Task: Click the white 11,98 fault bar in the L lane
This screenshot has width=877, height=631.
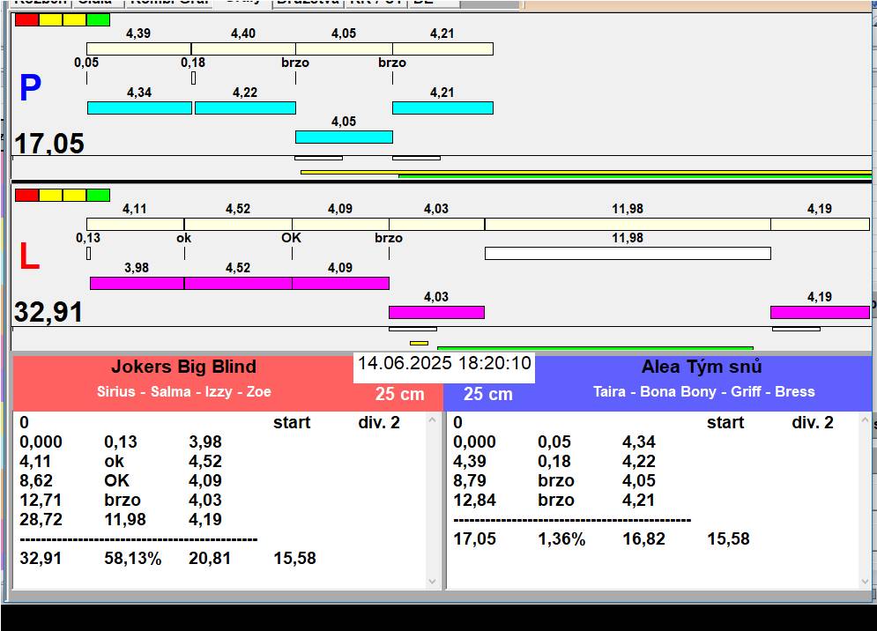Action: pyautogui.click(x=628, y=253)
